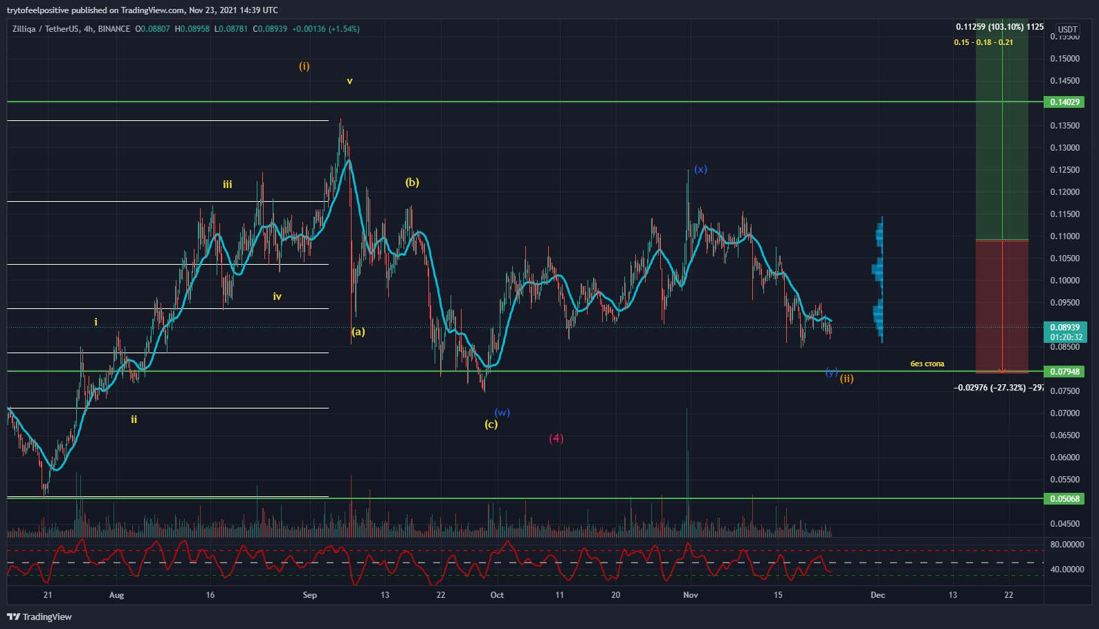Click the TradingView logo at bottom left
Screen dimensions: 1099x629
tap(39, 617)
